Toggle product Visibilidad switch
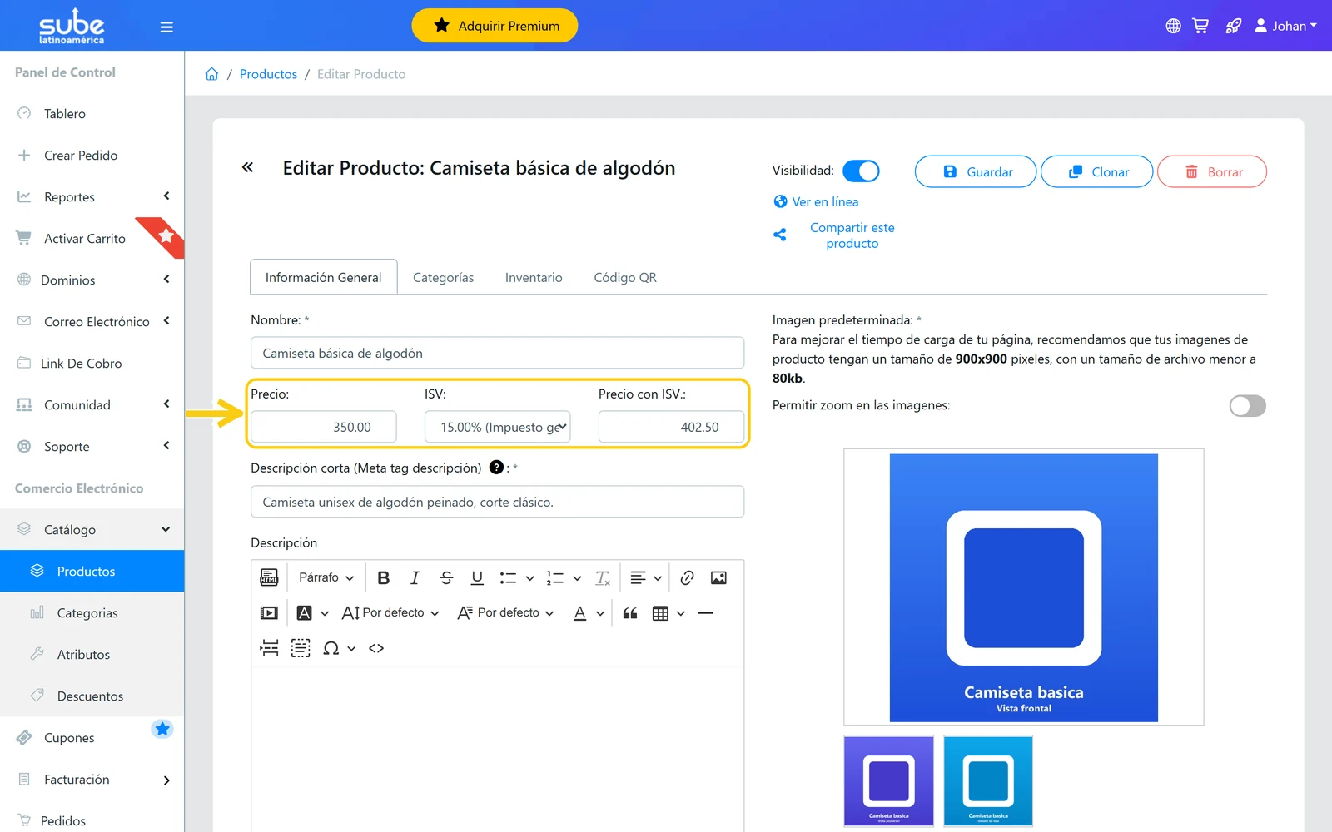1332x832 pixels. point(861,171)
